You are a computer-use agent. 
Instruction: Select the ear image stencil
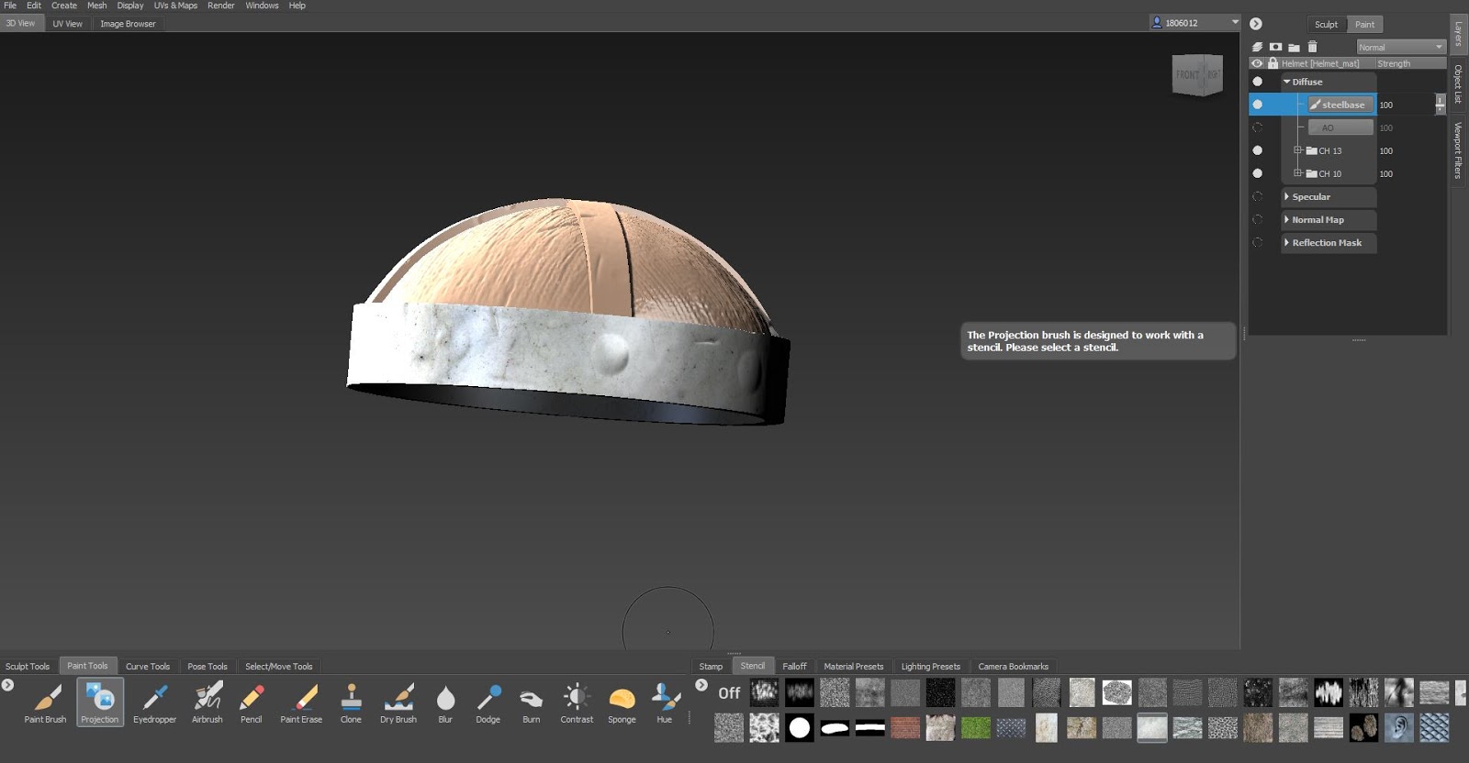click(1399, 728)
